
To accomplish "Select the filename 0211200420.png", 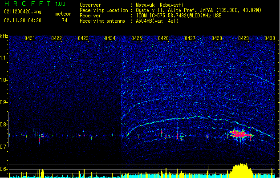I will click(23, 12).
